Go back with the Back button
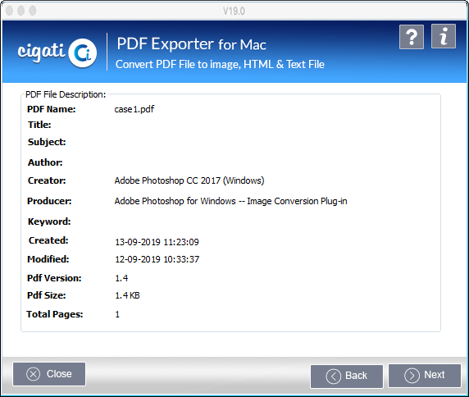 [347, 376]
